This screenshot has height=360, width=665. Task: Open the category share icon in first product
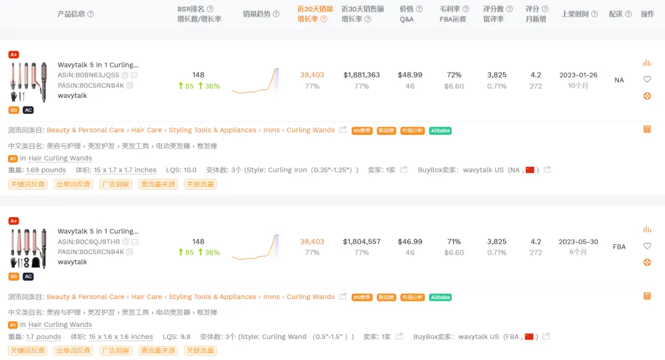[x=343, y=130]
